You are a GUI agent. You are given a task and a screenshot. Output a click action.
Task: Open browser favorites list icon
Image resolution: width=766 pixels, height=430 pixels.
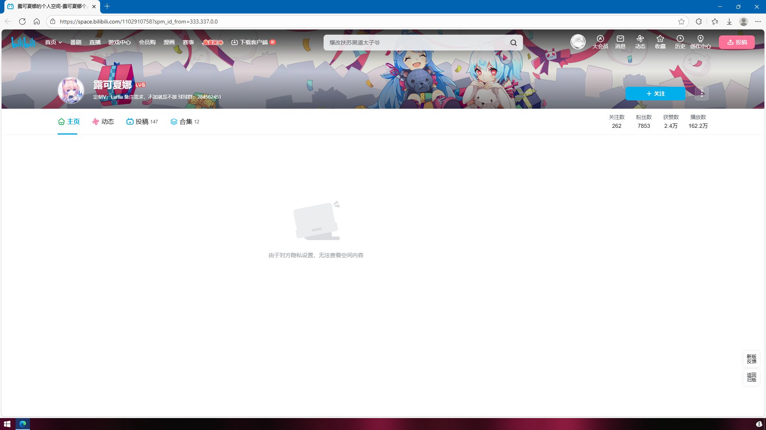[715, 21]
